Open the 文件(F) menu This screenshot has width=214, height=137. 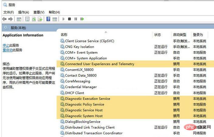pyautogui.click(x=9, y=12)
